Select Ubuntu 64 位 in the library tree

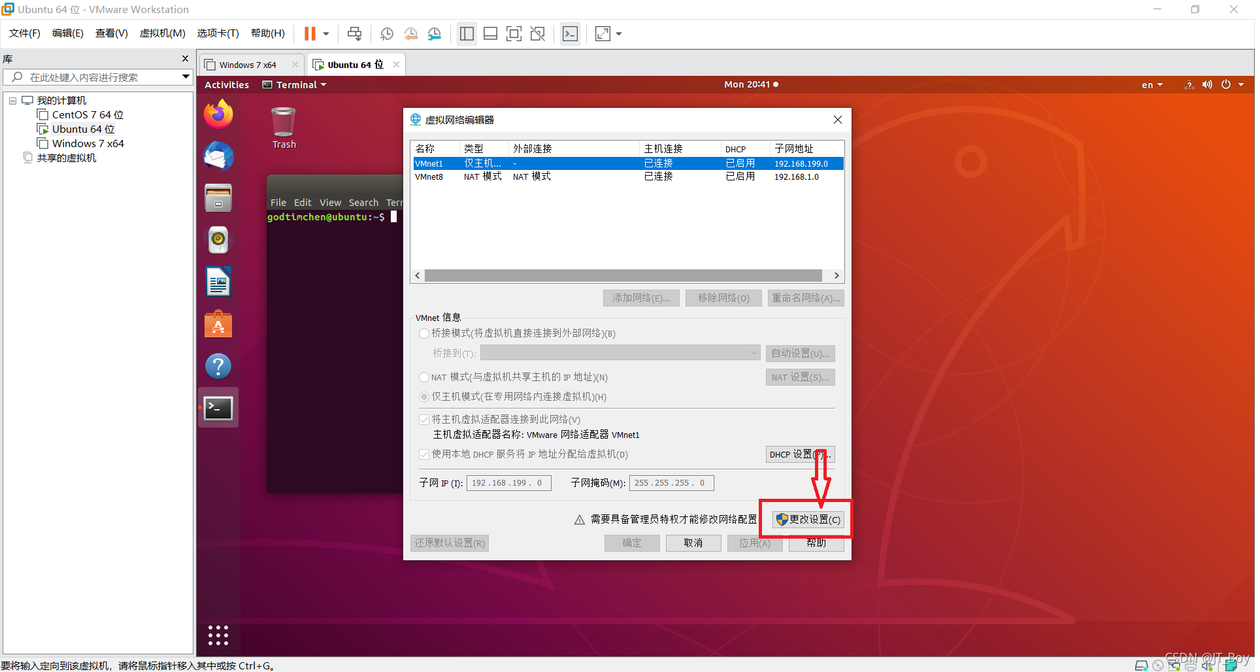click(x=83, y=129)
